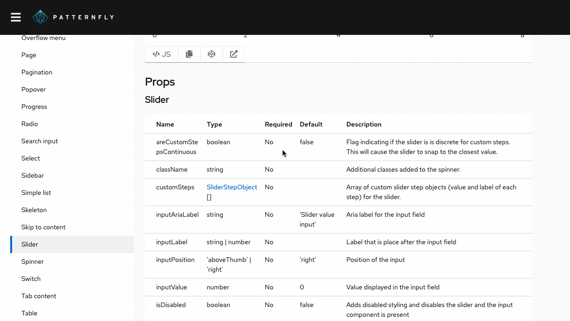570x321 pixels.
Task: Copy example code to clipboard
Action: tap(189, 54)
